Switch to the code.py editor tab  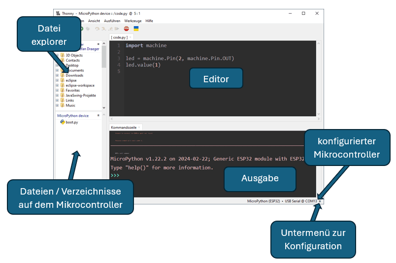[119, 37]
